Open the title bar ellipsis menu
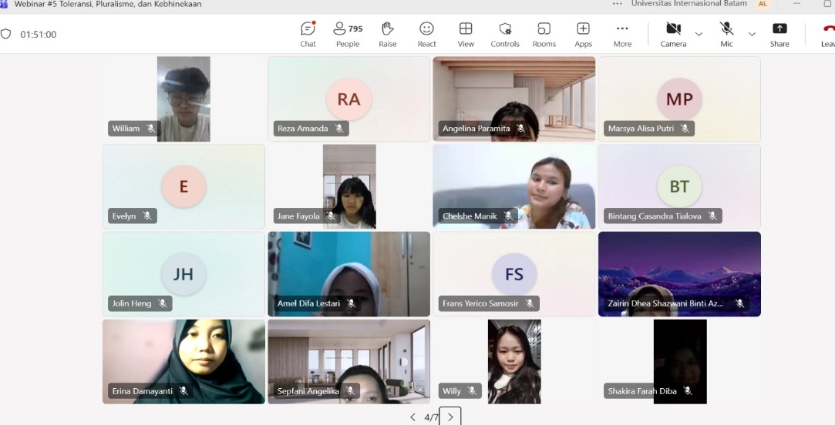 point(617,4)
